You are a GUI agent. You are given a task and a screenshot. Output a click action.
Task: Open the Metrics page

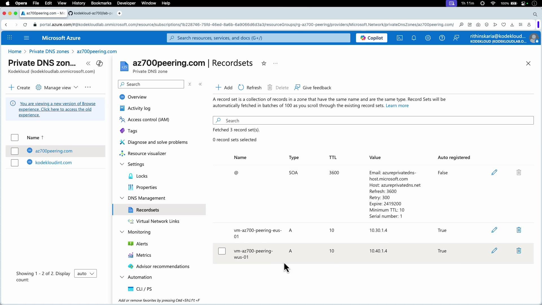[x=143, y=255]
